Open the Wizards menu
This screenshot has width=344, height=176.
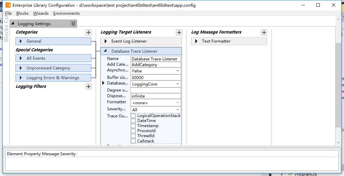pyautogui.click(x=41, y=13)
